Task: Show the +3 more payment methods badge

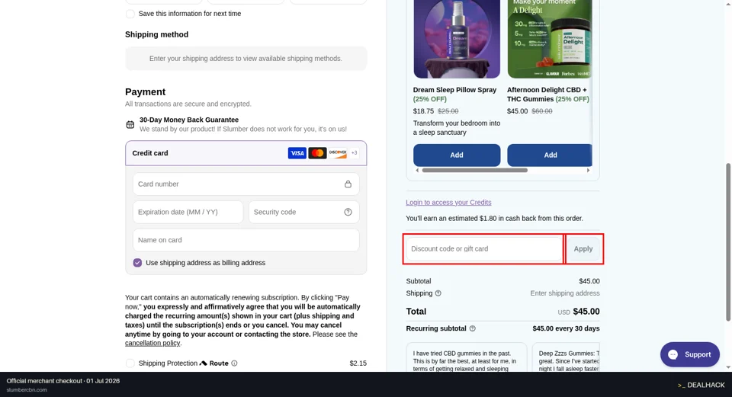Action: click(355, 153)
